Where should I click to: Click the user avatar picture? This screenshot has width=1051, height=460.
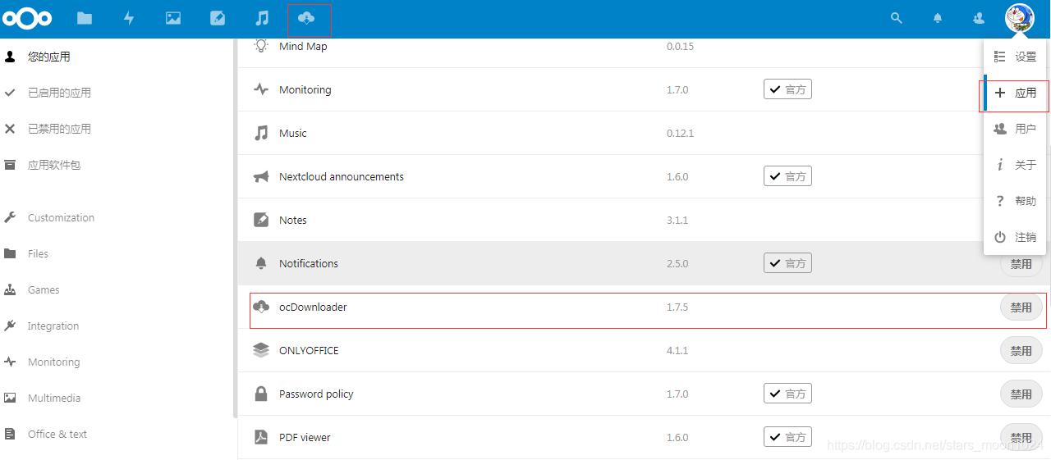(1019, 18)
